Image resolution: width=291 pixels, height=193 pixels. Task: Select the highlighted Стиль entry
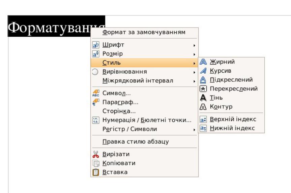coord(144,63)
